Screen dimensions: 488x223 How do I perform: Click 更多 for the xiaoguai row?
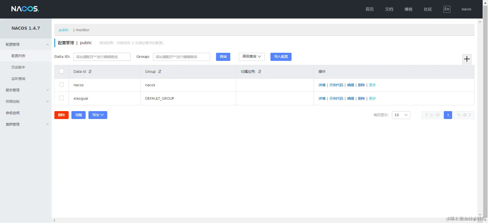click(x=372, y=98)
